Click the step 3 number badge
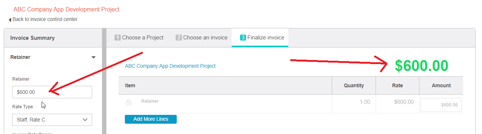482x134 pixels. [x=243, y=38]
